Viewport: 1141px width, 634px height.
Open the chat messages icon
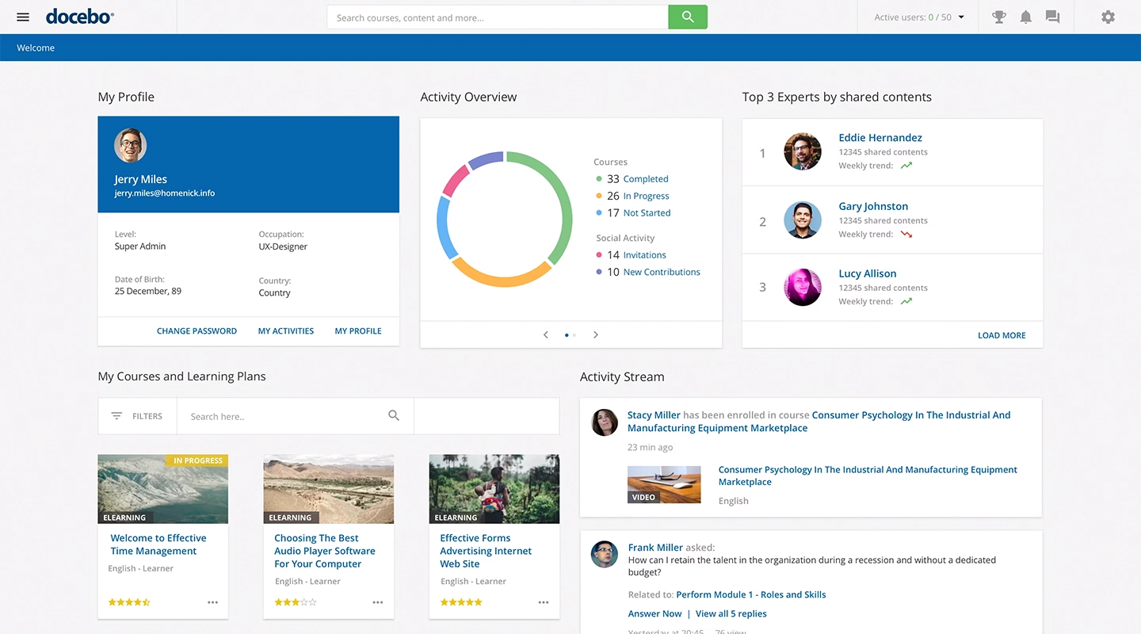click(x=1052, y=17)
